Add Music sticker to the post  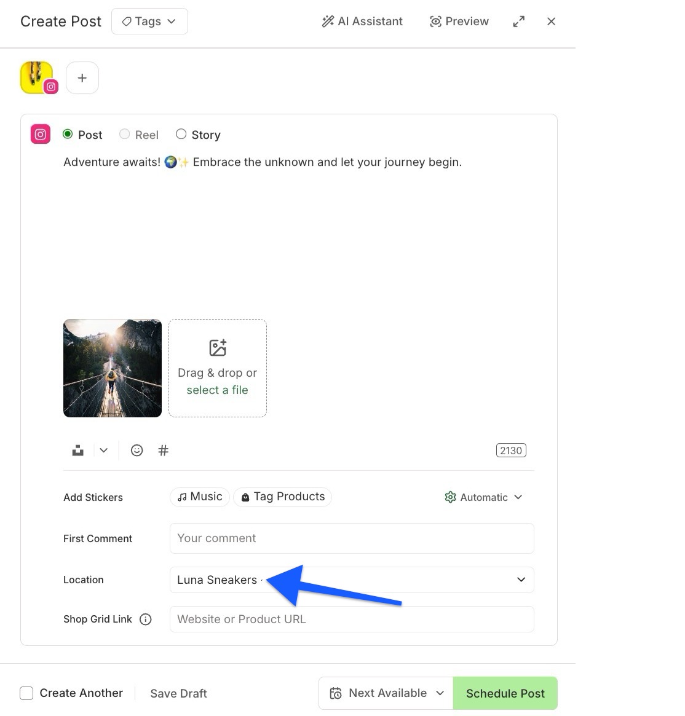199,497
